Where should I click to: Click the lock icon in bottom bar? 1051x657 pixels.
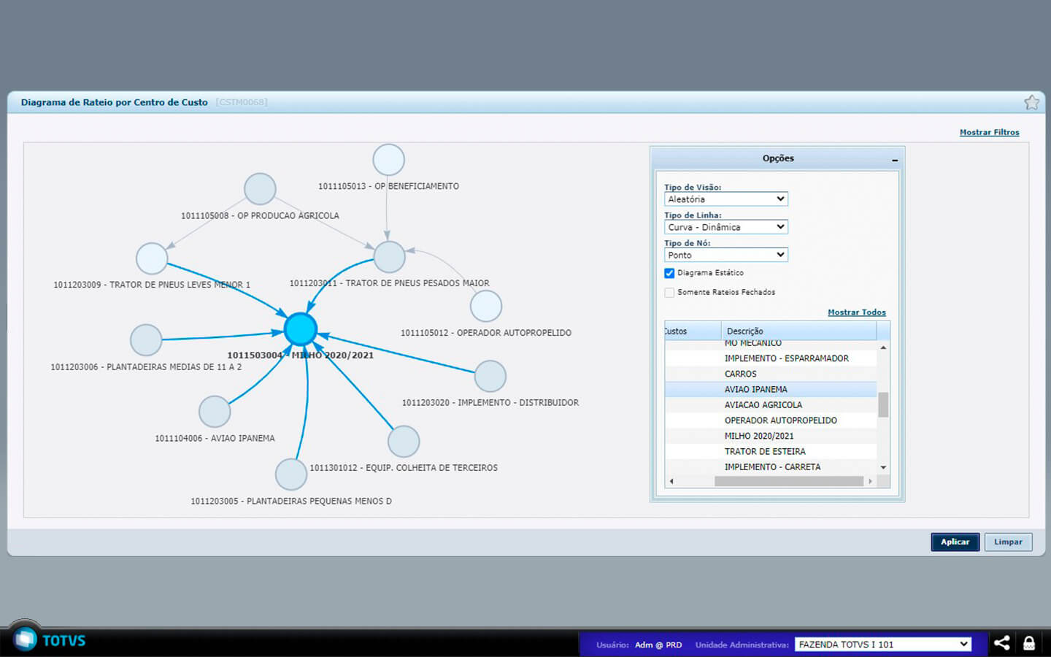click(1029, 643)
